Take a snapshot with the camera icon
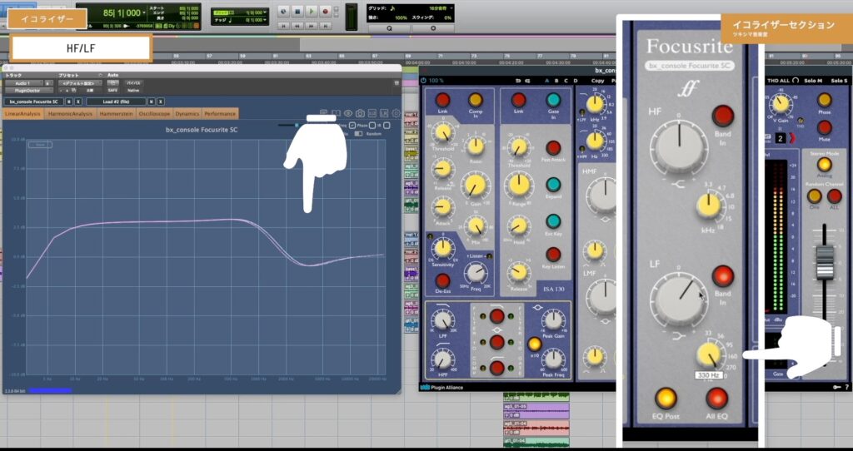Viewport: 853px width, 451px height. point(360,113)
